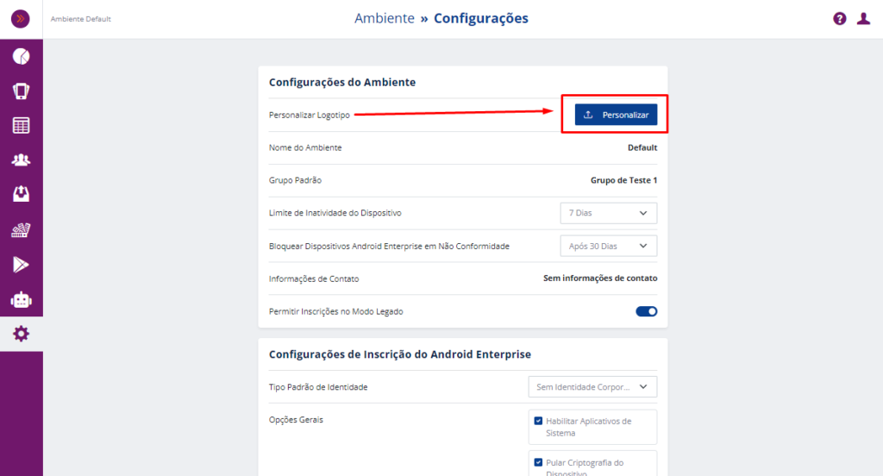Open the robot icon in sidebar
This screenshot has width=883, height=476.
point(21,299)
